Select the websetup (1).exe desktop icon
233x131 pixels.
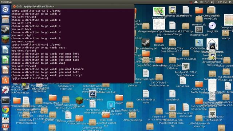click(x=172, y=10)
